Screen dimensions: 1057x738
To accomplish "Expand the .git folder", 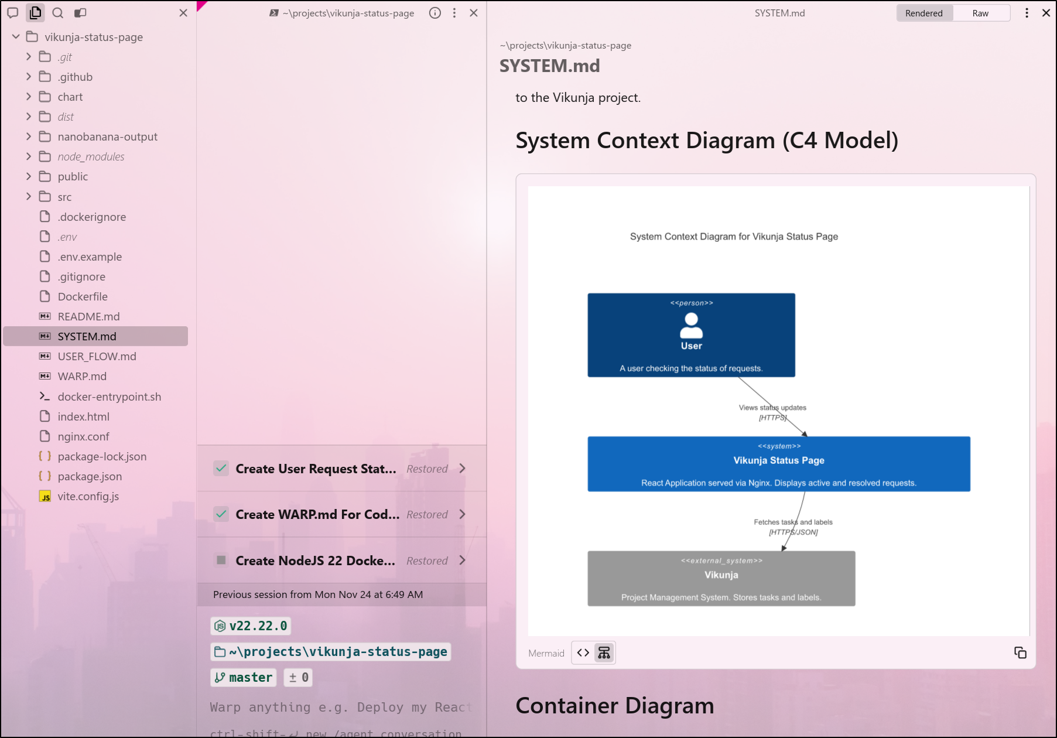I will pos(29,57).
